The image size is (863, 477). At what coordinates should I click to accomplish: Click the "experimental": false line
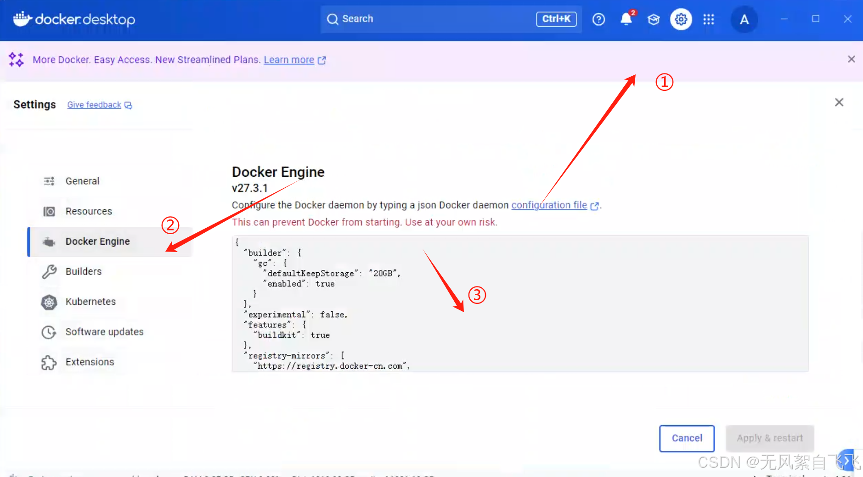[x=295, y=314]
